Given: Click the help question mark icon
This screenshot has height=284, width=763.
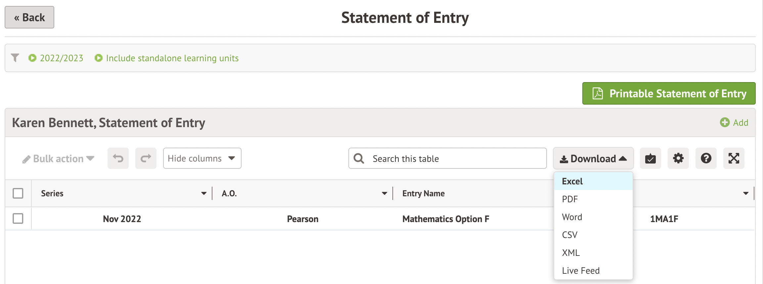Looking at the screenshot, I should point(706,159).
